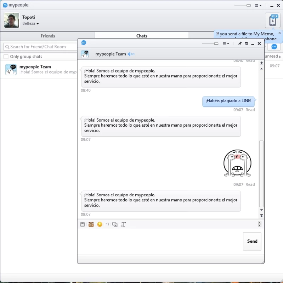Click the first '¡Hola! Somos el equipo' message at 08:40
Viewport: 283px width, 283px height.
point(161,77)
